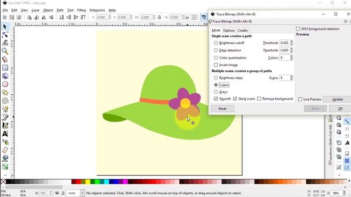Viewport: 351px width, 197px height.
Task: Enable the Live Preview checkbox
Action: click(x=300, y=99)
